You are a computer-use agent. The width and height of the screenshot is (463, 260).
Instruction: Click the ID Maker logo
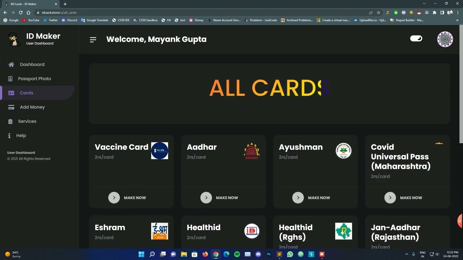tap(14, 39)
